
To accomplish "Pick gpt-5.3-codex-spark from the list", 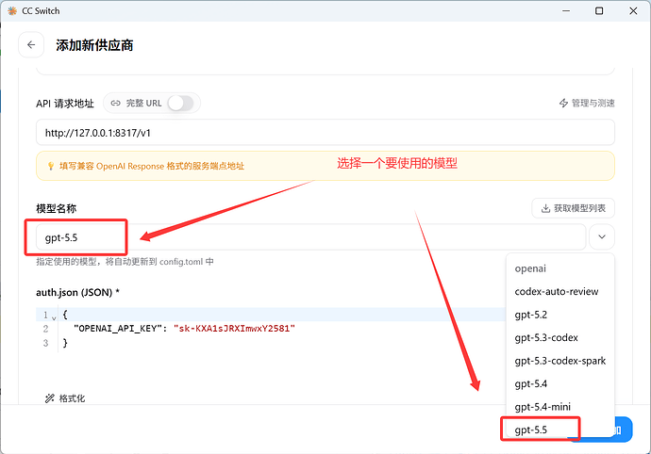I will (x=559, y=361).
